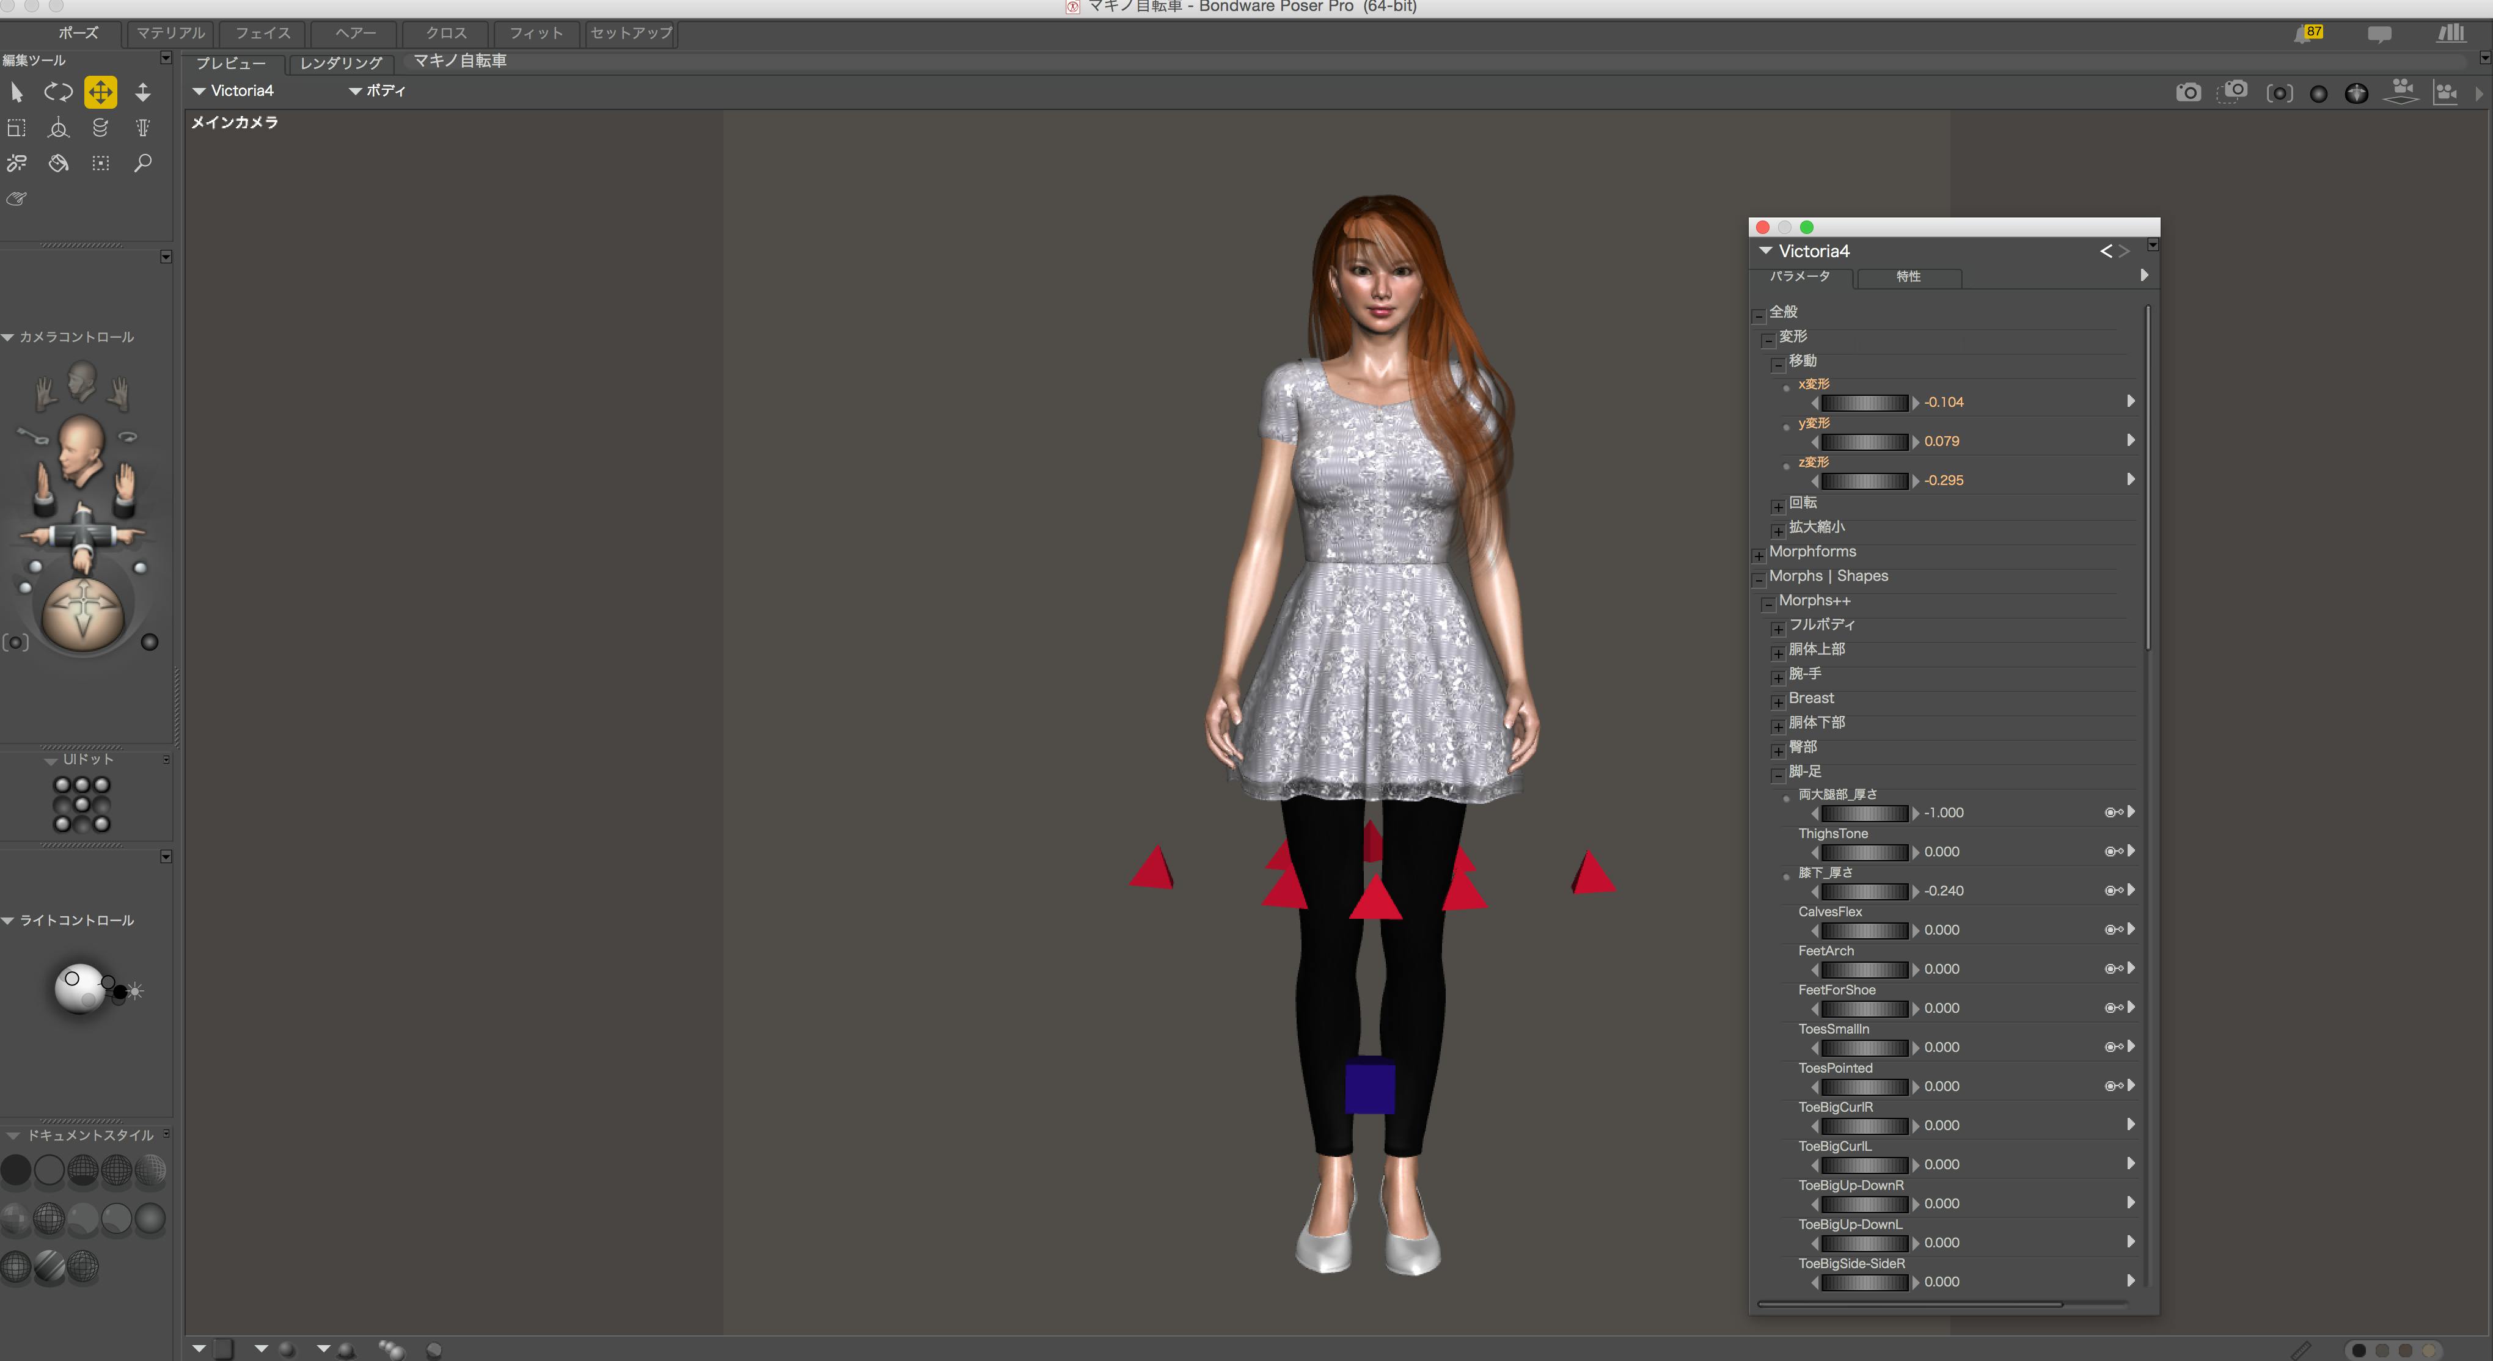Screen dimensions: 2493x1361
Task: Switch to the マテリアル room tab
Action: (x=170, y=33)
